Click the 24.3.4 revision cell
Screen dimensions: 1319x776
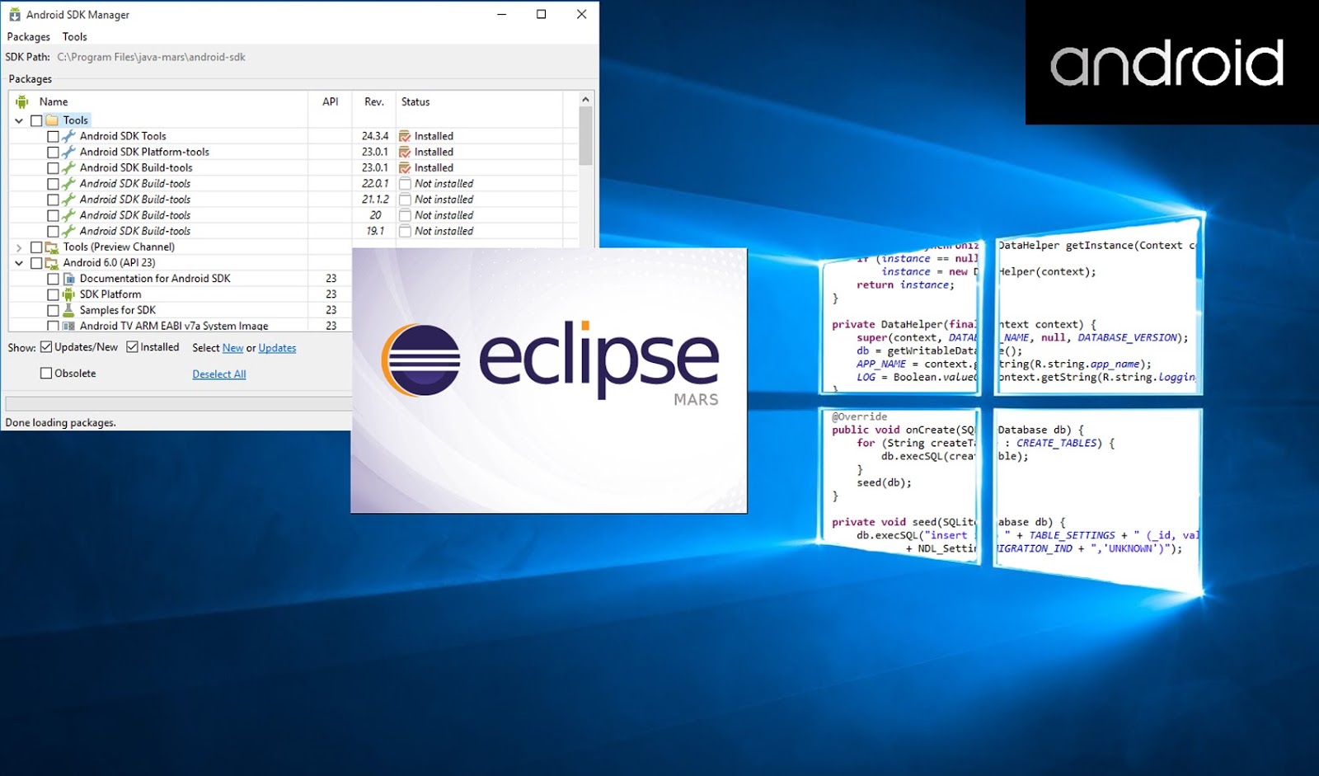(375, 136)
